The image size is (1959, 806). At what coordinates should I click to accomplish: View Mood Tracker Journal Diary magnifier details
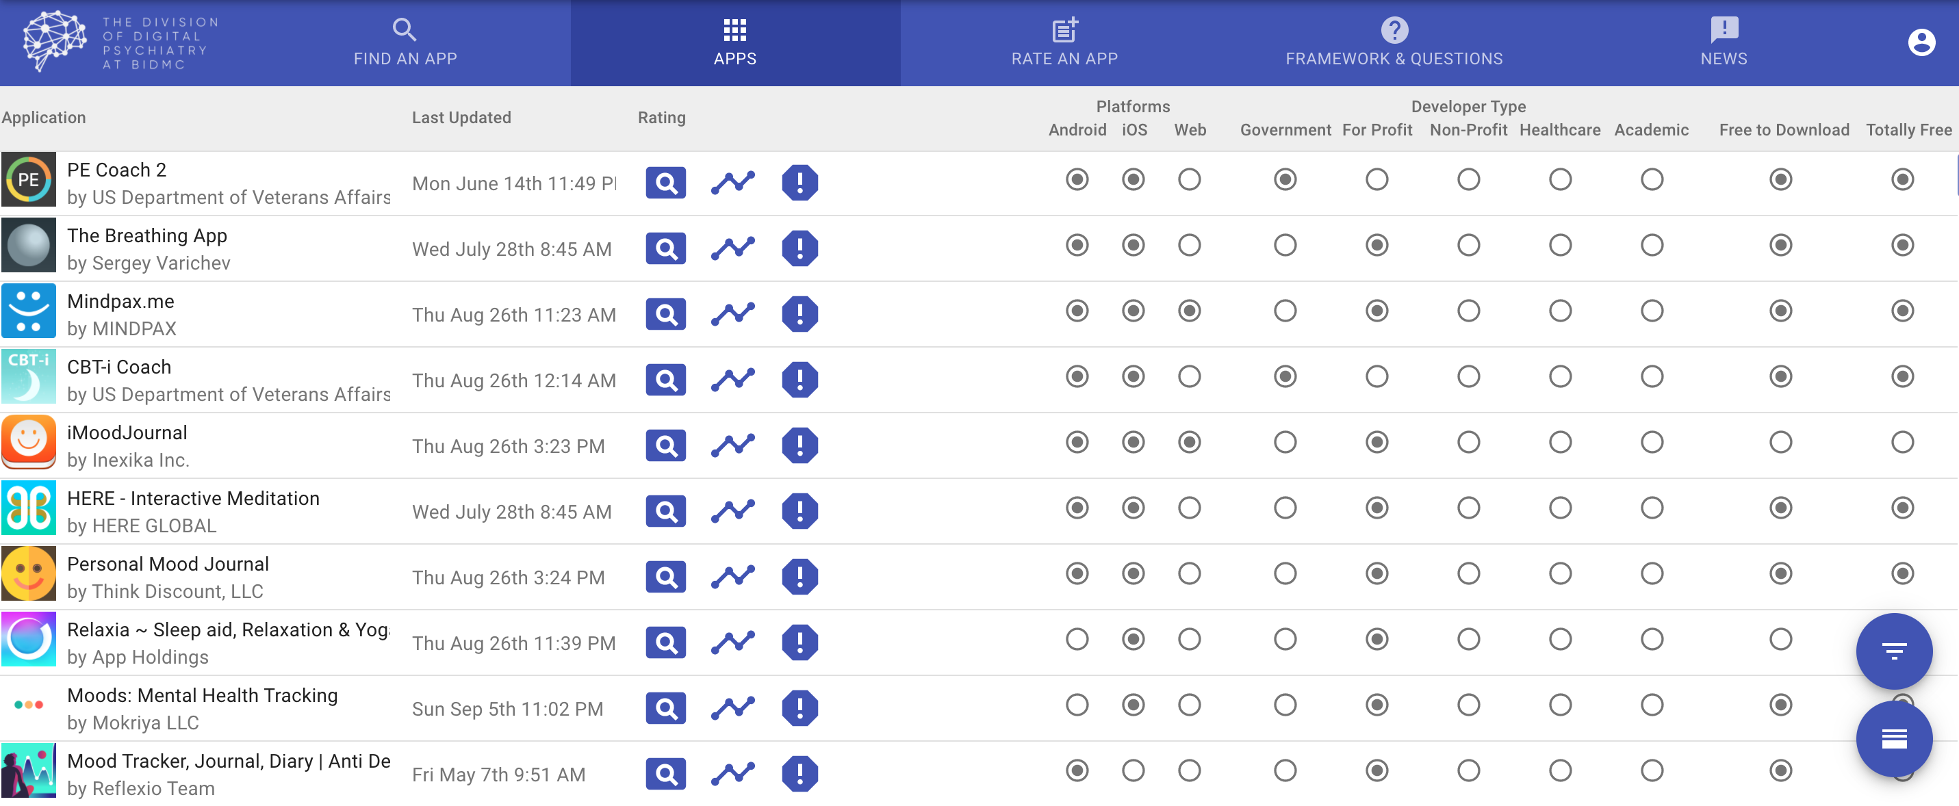click(665, 774)
